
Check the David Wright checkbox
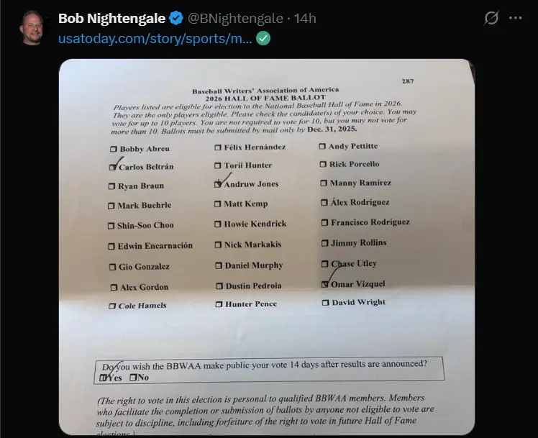coord(325,303)
